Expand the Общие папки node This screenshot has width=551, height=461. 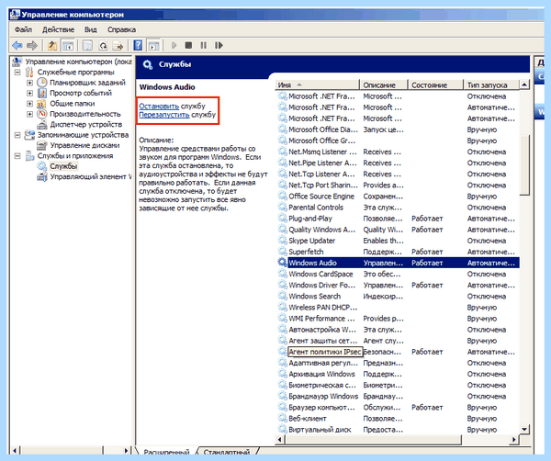(30, 104)
